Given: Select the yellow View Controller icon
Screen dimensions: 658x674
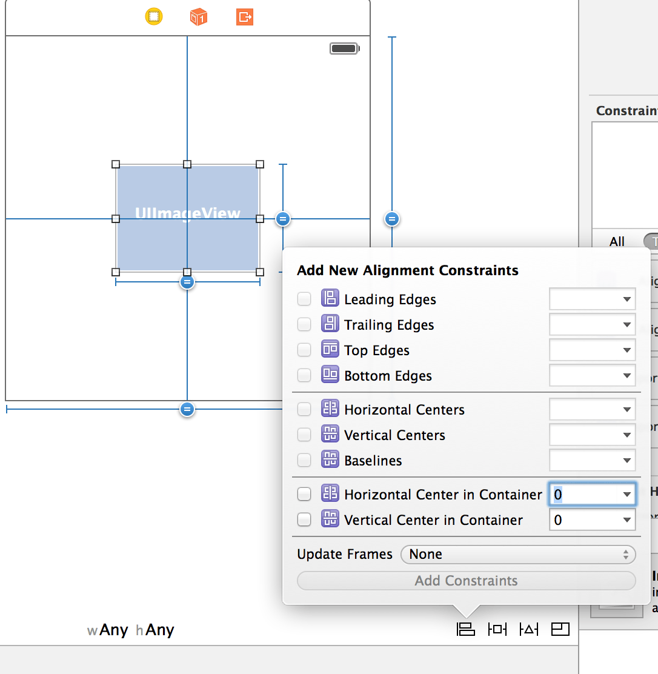Looking at the screenshot, I should tap(153, 16).
